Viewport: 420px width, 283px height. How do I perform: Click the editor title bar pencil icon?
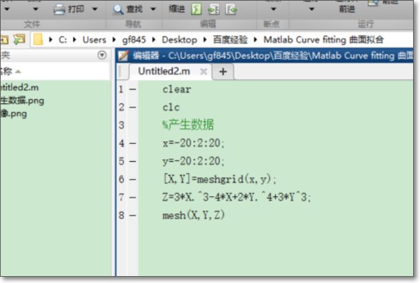(123, 56)
